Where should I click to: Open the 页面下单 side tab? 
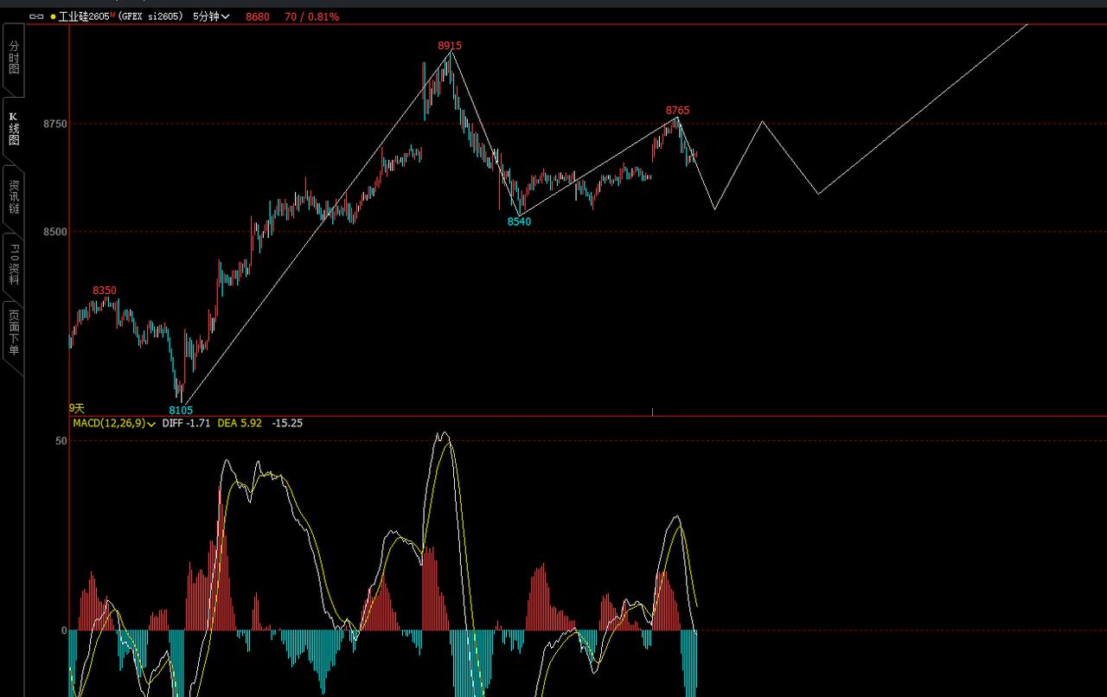click(14, 335)
